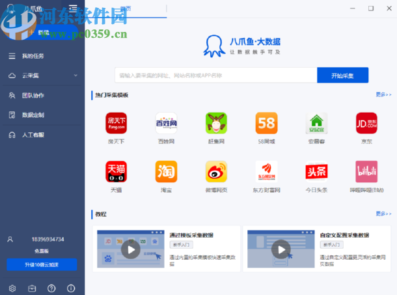Collapse the sidebar with hamburger icon

[73, 8]
